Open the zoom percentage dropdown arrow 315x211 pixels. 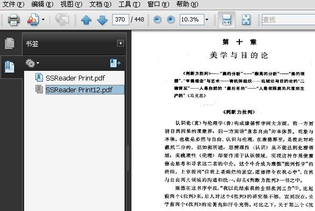pyautogui.click(x=207, y=19)
